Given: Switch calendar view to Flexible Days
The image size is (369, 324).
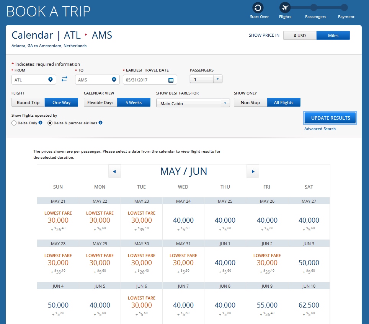Looking at the screenshot, I should pos(100,103).
